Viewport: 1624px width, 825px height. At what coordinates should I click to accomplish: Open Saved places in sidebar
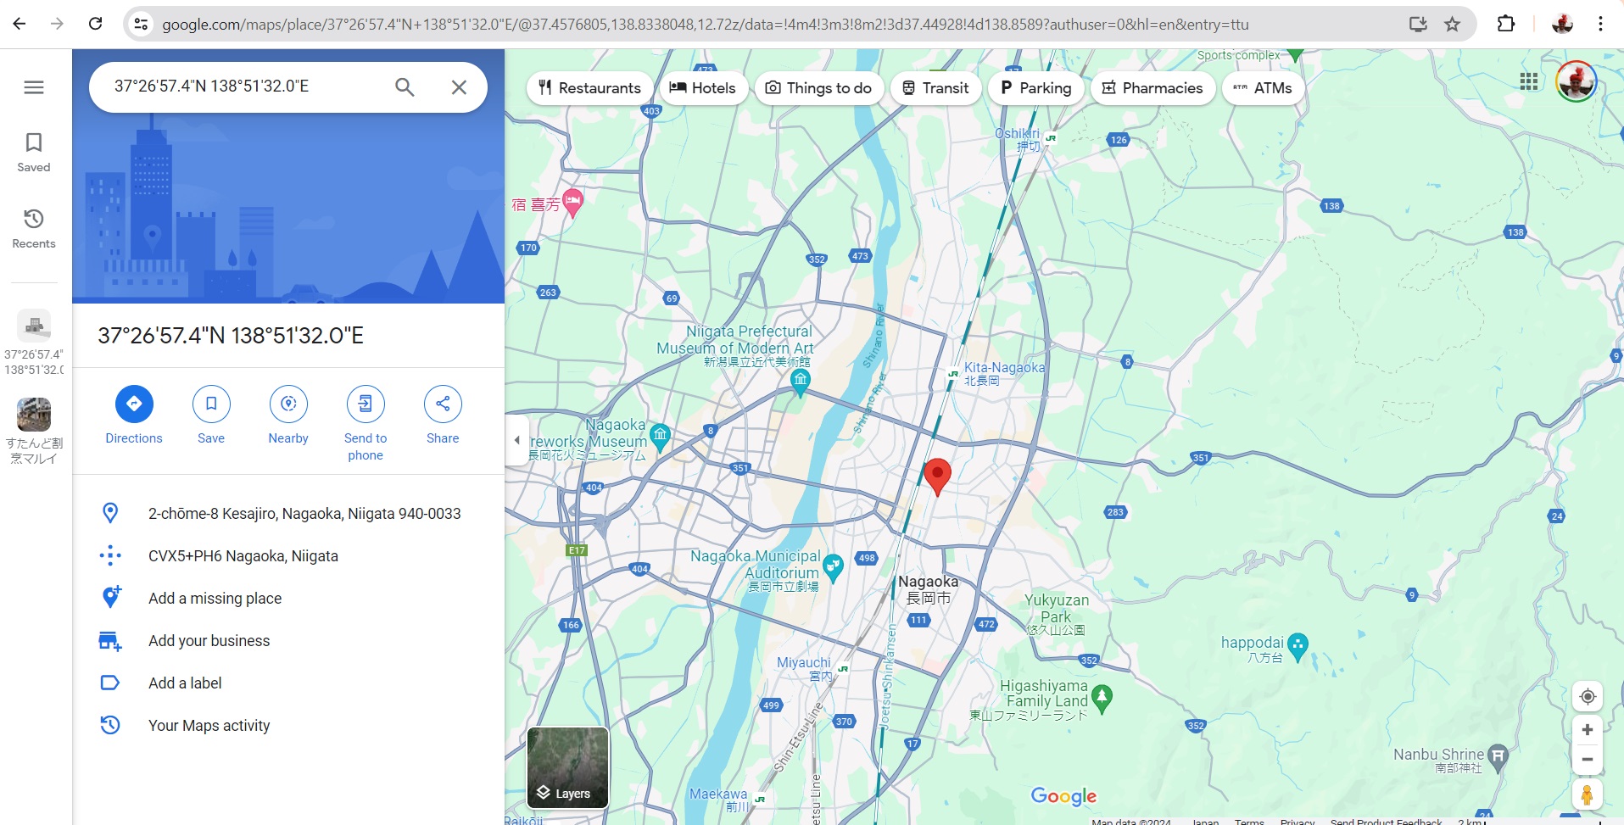(34, 153)
